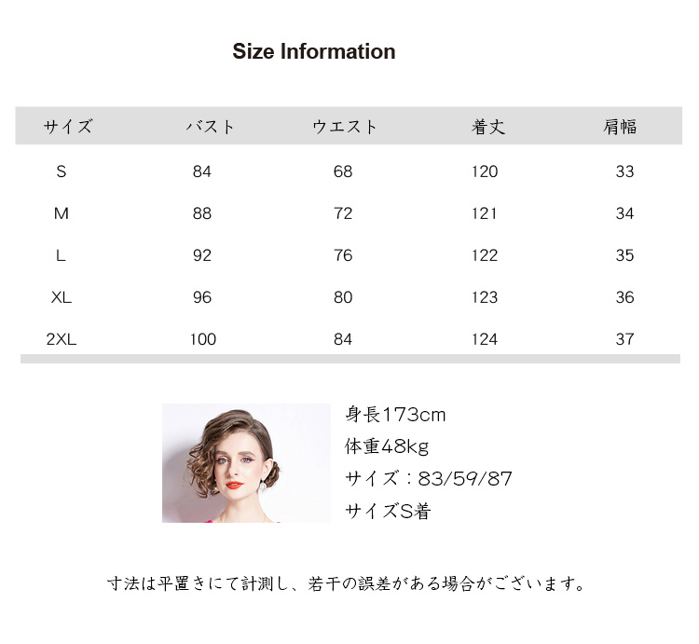Click the measurement disclaimer note at bottom
This screenshot has width=699, height=644.
pyautogui.click(x=348, y=585)
